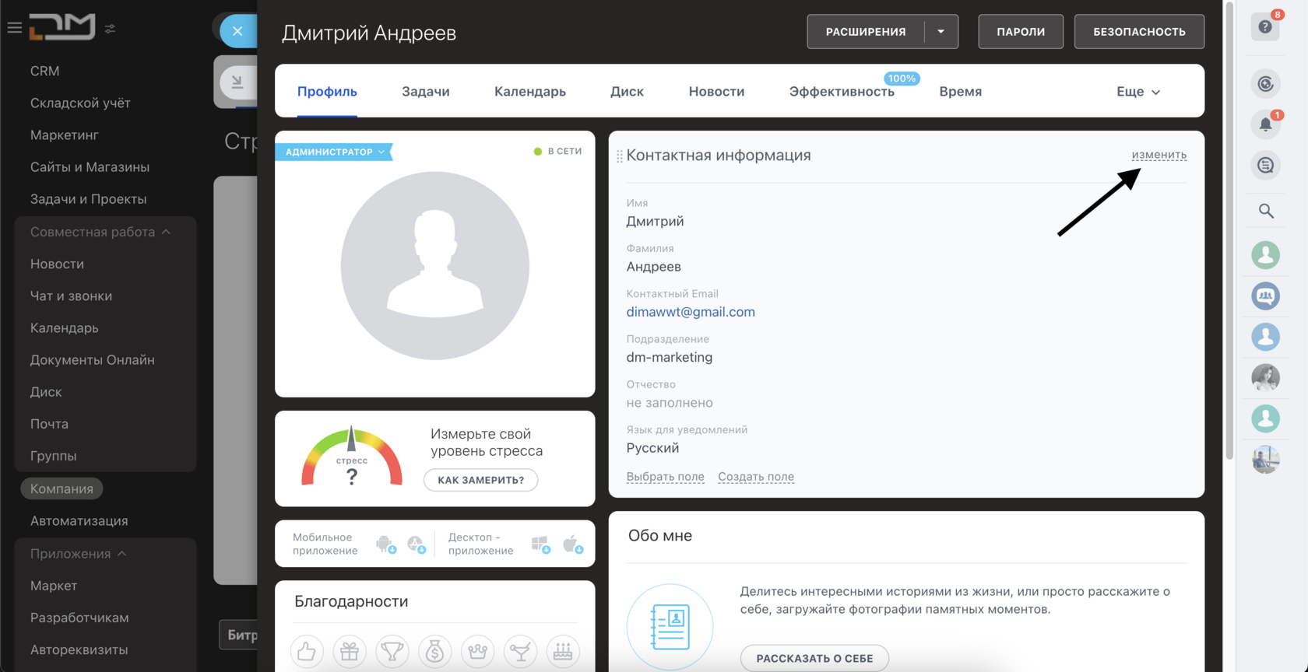
Task: Click the Создать поле link
Action: click(x=756, y=477)
